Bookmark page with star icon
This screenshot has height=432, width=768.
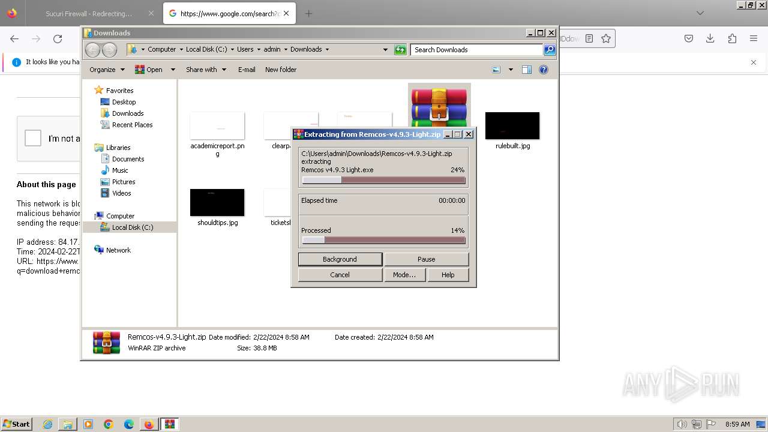(x=606, y=38)
